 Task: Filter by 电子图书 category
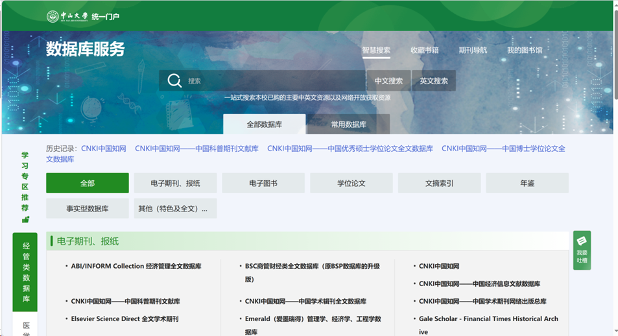[x=263, y=184]
